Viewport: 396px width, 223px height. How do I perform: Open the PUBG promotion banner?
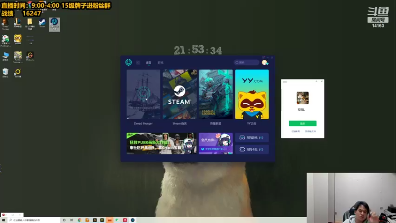[161, 143]
